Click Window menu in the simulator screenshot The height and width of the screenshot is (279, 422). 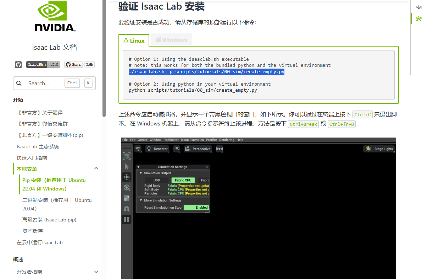[x=156, y=140]
